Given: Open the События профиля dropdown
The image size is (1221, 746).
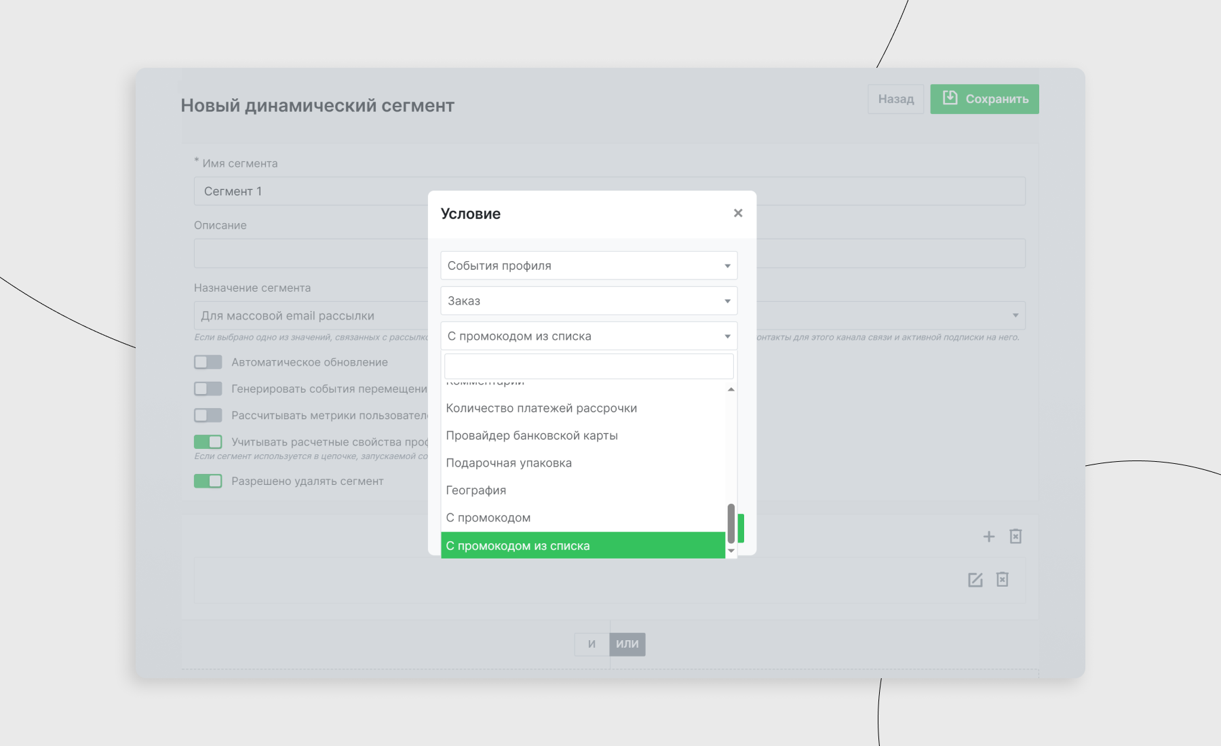Looking at the screenshot, I should [x=589, y=266].
